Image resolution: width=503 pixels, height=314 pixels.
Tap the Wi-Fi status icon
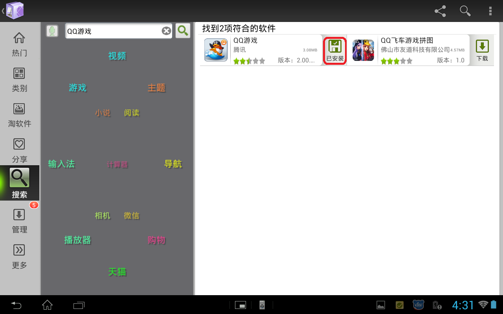tap(483, 304)
